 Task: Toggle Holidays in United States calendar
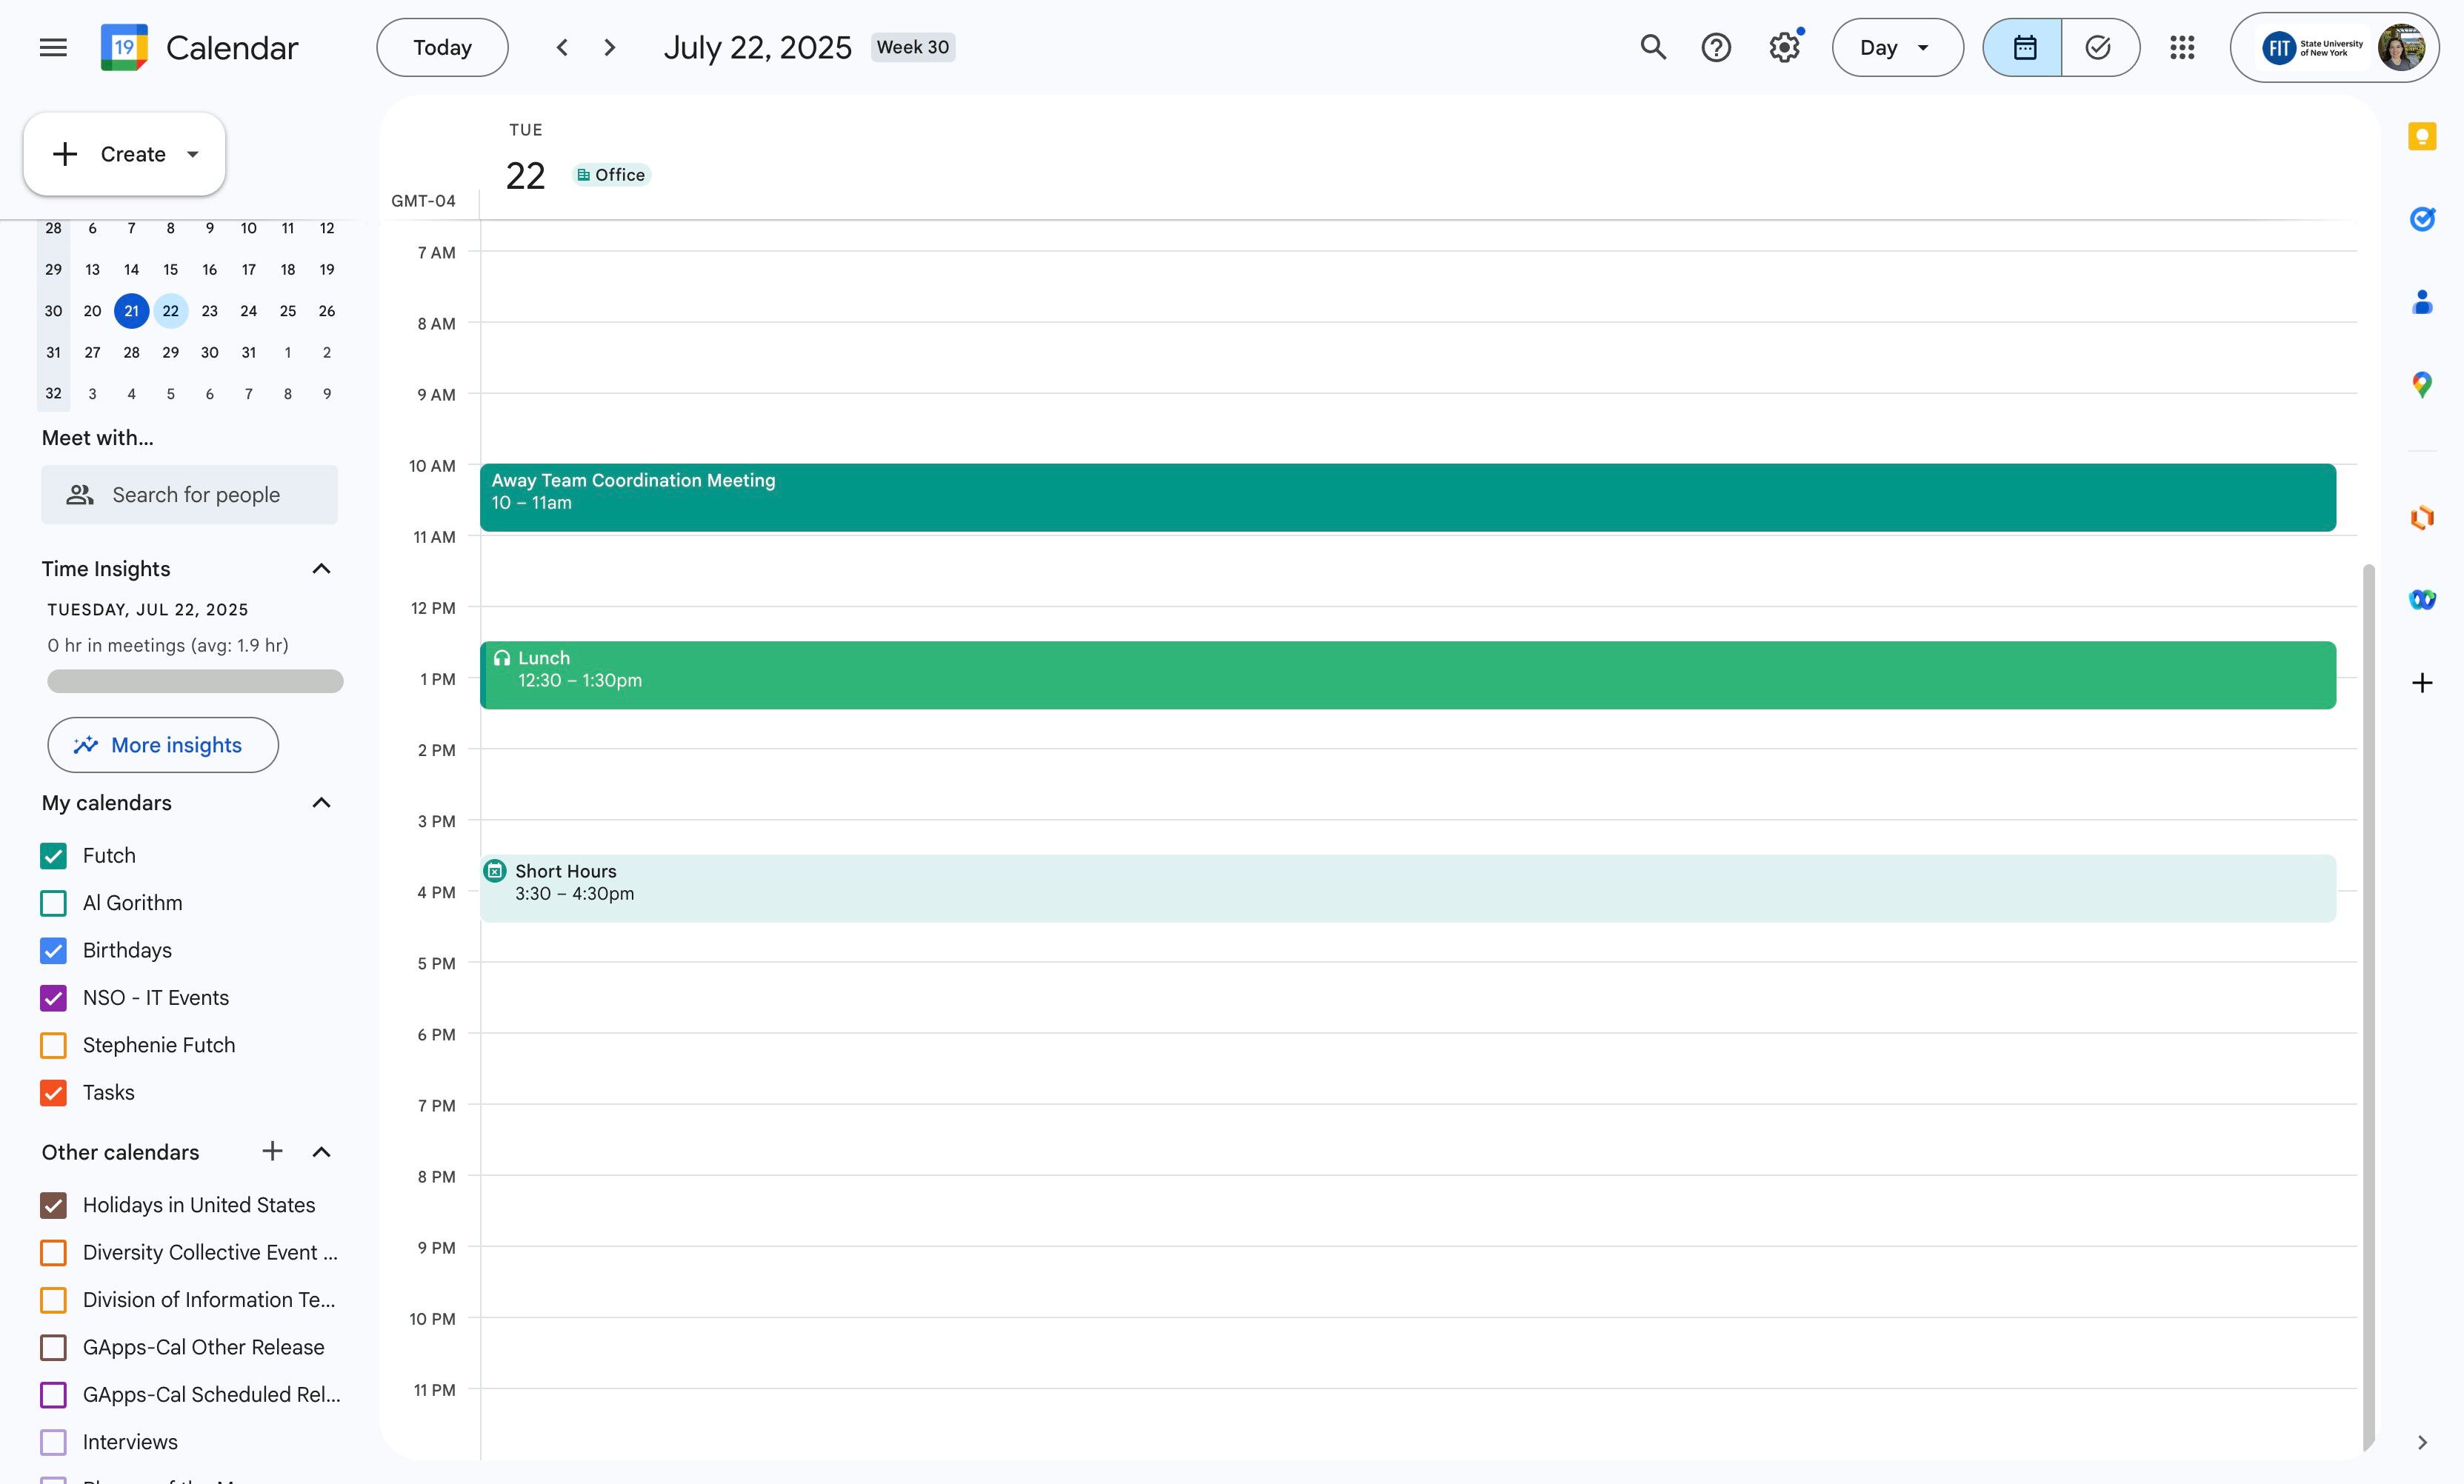(54, 1205)
